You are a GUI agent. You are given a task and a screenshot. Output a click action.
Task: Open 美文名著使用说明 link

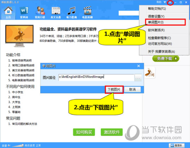[x=23, y=70]
